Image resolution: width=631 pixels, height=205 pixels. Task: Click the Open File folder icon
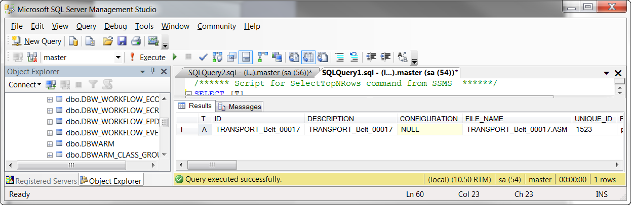point(107,41)
